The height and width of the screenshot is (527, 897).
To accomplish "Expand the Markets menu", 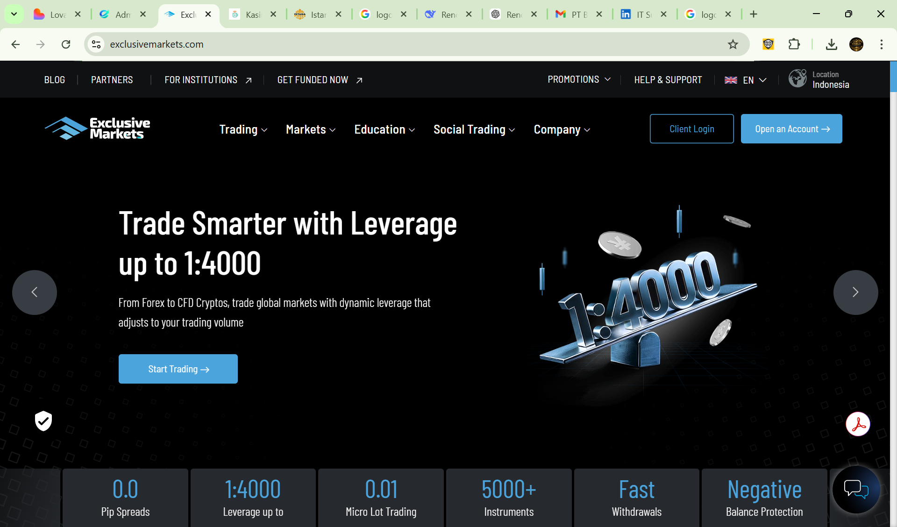I will click(311, 129).
